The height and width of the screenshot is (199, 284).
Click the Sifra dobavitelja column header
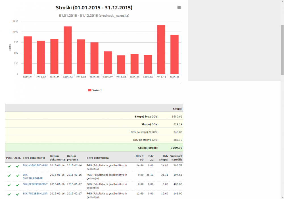[98, 158]
